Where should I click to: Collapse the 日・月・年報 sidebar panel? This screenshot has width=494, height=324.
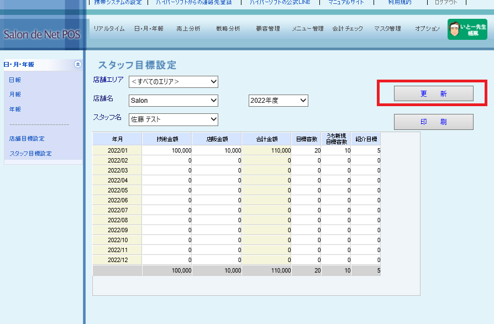(77, 65)
